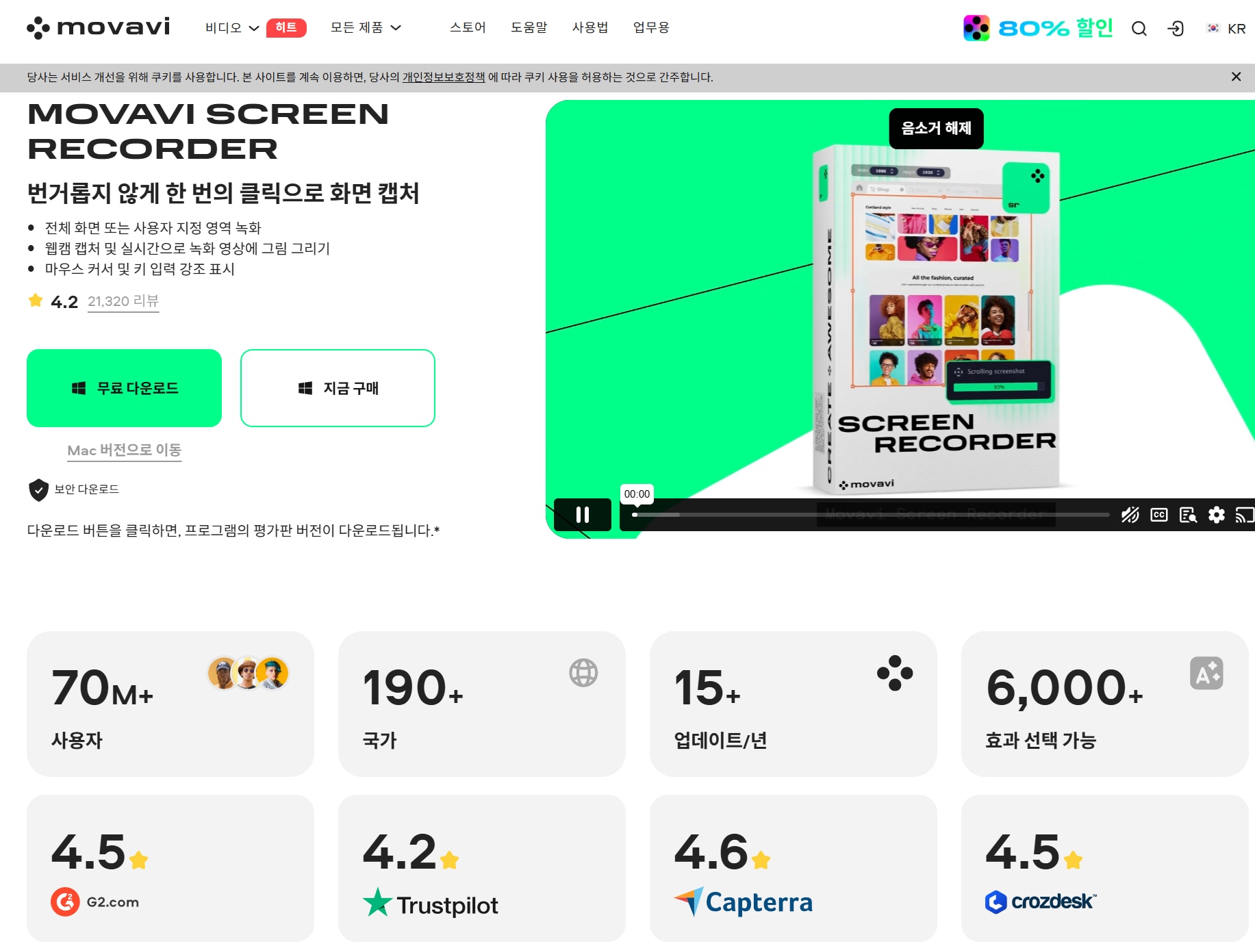Open the KR language selector
This screenshot has height=946, width=1255.
click(1226, 28)
